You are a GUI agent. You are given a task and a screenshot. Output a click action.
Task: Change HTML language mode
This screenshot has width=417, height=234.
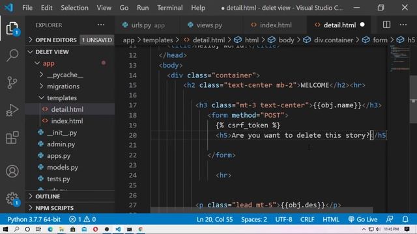tap(331, 220)
